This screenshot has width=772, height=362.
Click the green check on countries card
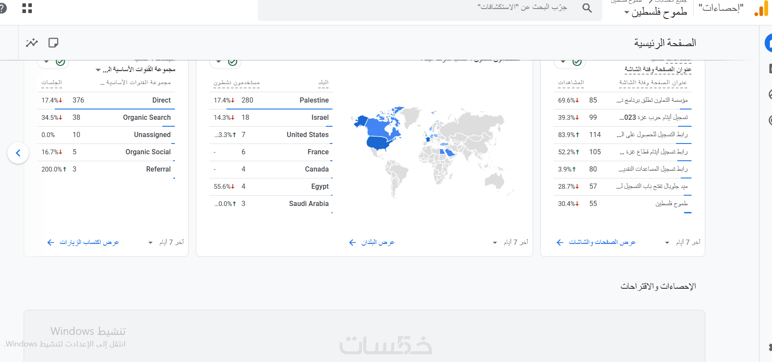tap(233, 62)
